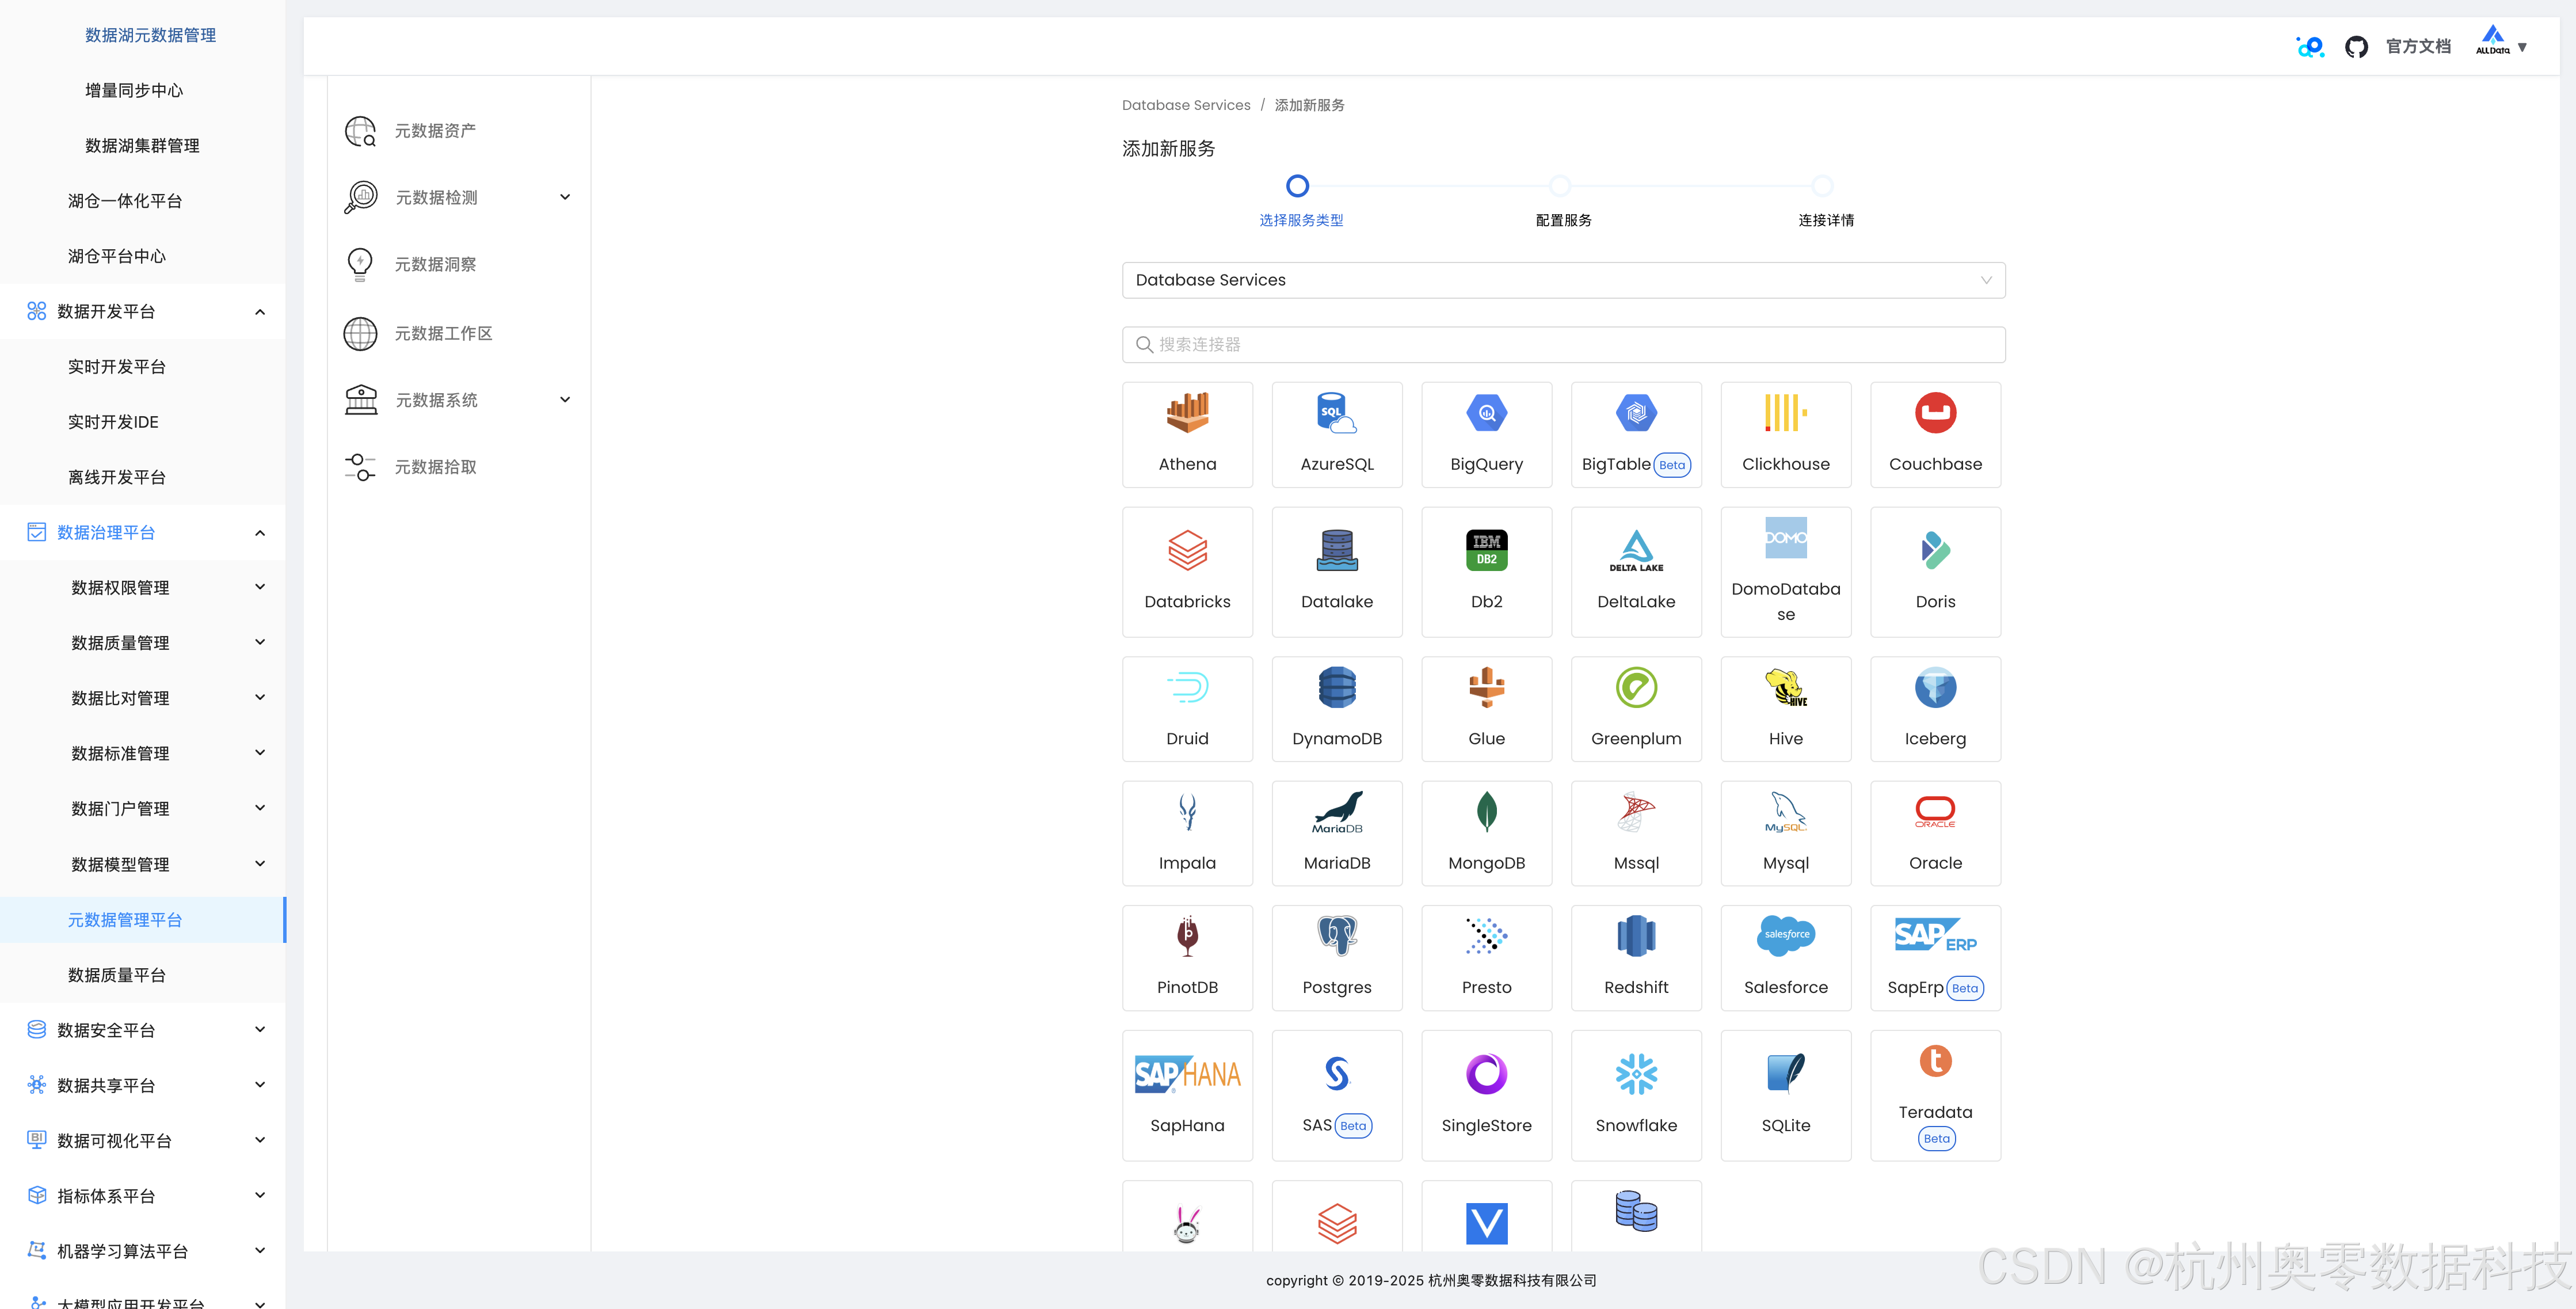This screenshot has height=1309, width=2576.
Task: Collapse the 数据治理平台 section
Action: click(x=260, y=533)
